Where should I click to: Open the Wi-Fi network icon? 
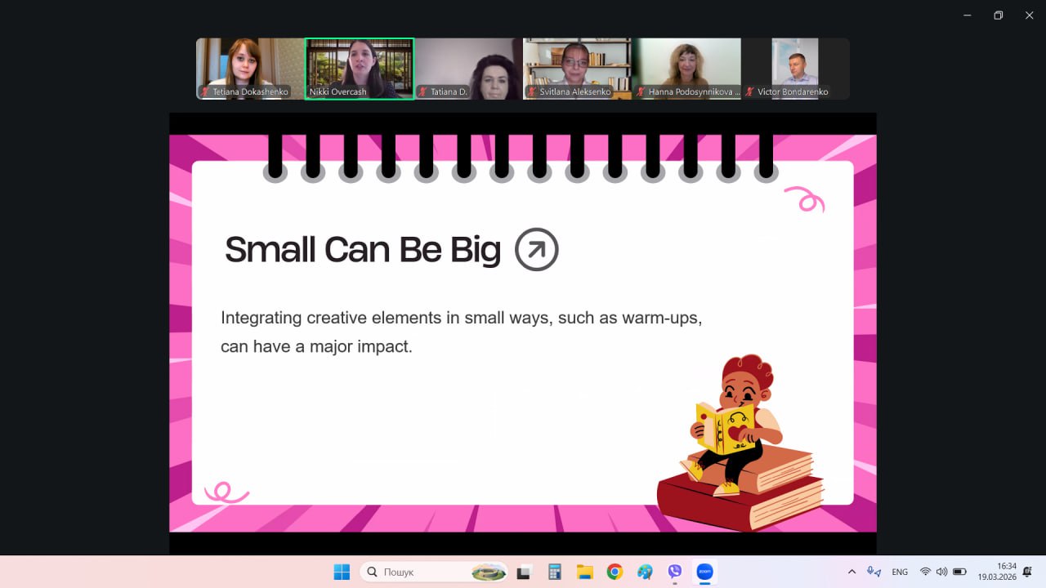click(x=925, y=572)
